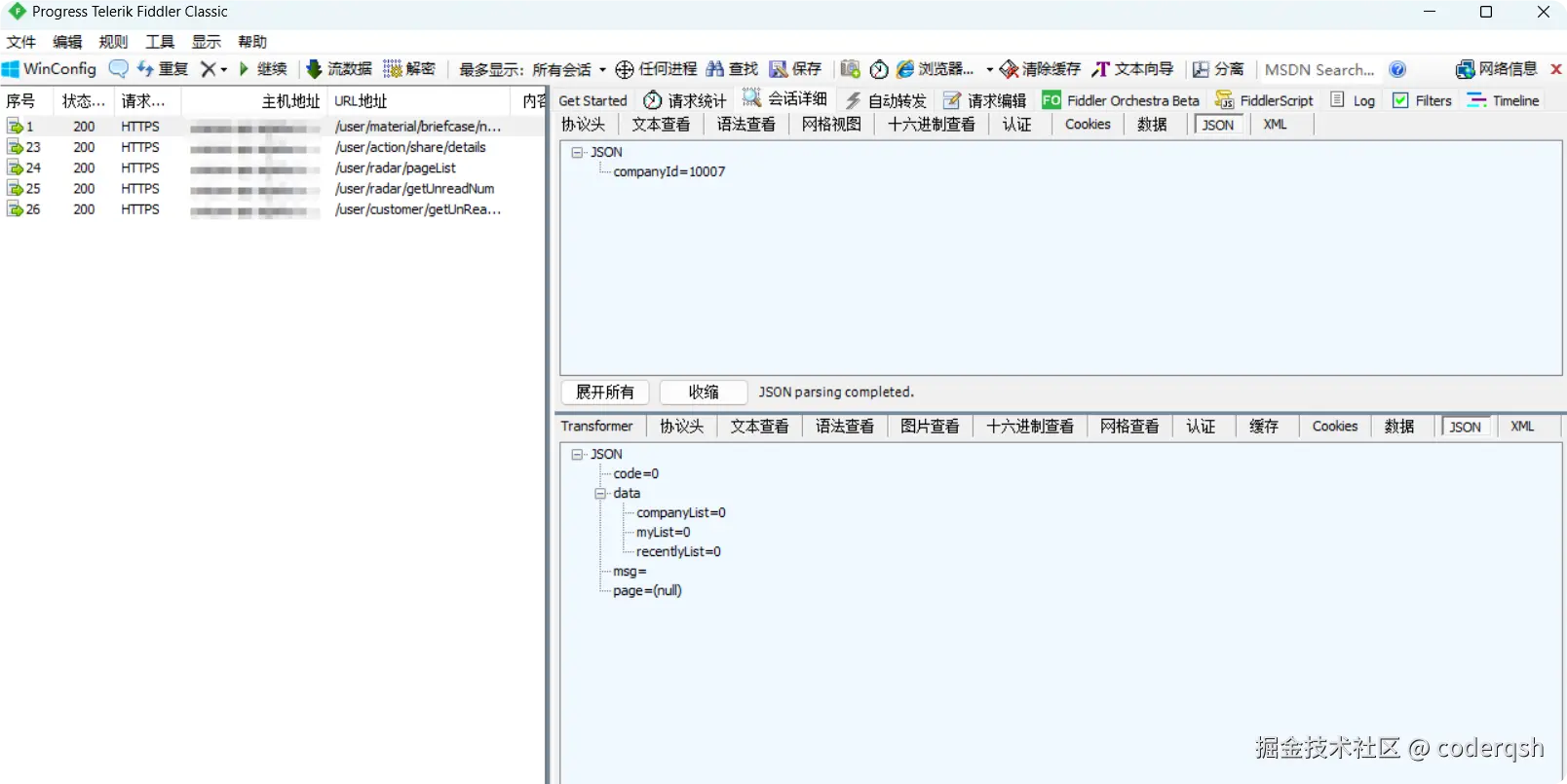Click the Collapse (收缩) button
Screen dimensions: 1567x784
point(704,392)
